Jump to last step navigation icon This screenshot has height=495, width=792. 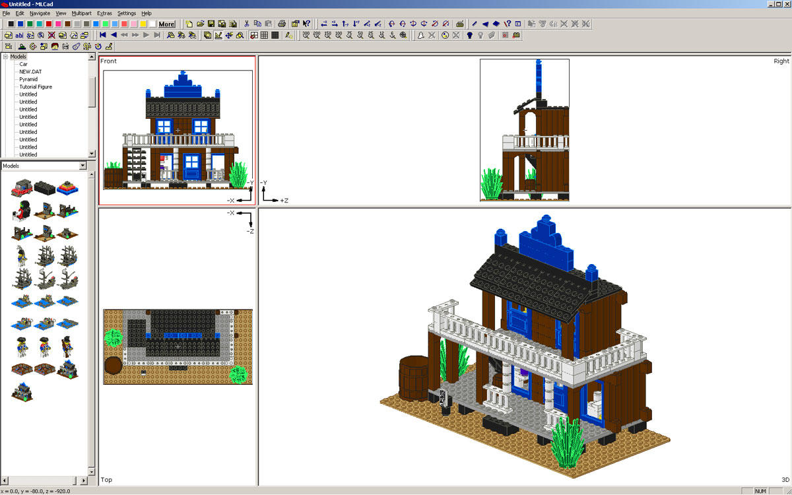coord(157,34)
